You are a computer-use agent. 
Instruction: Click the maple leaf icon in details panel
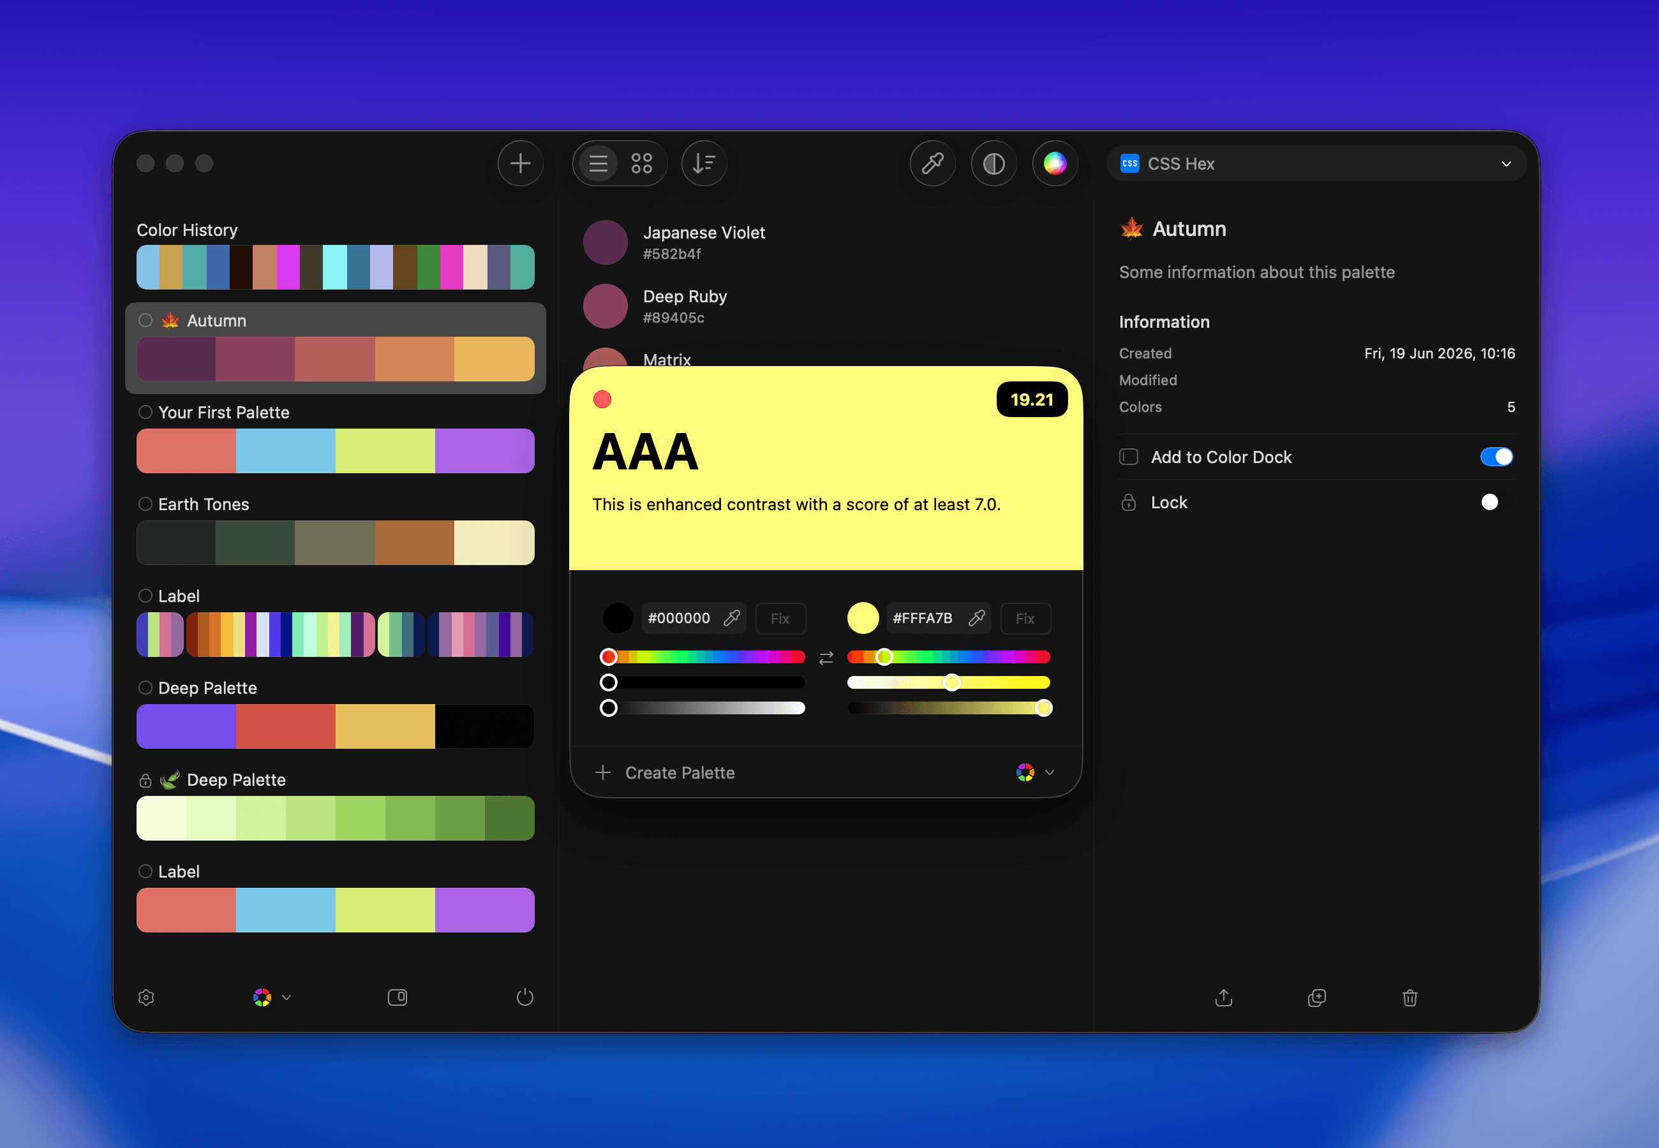[x=1132, y=229]
